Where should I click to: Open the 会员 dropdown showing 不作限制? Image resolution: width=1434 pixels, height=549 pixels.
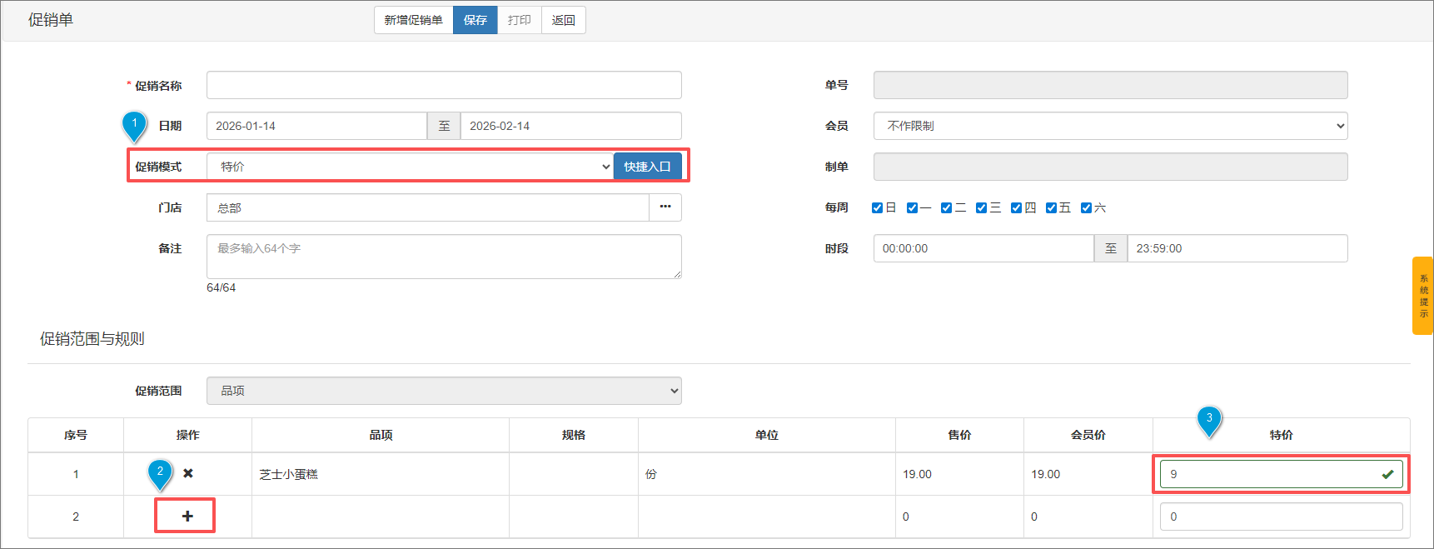1110,126
